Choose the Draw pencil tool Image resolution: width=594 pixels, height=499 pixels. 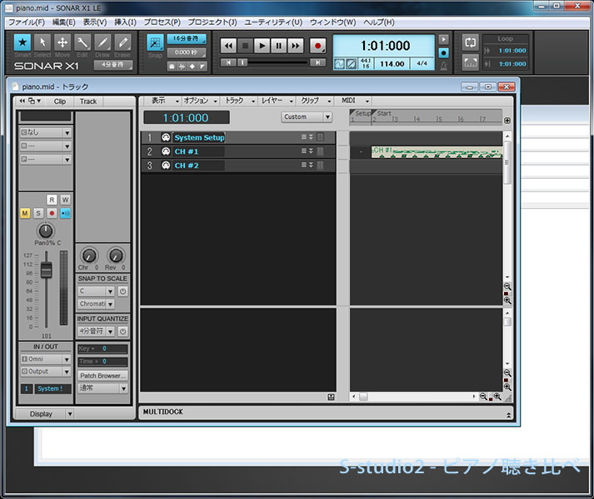[102, 42]
